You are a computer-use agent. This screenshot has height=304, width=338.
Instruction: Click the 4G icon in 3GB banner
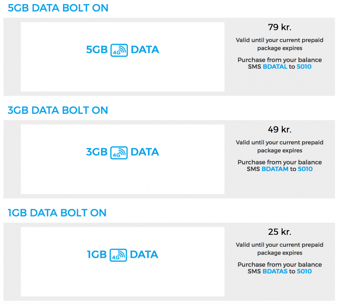pos(119,153)
